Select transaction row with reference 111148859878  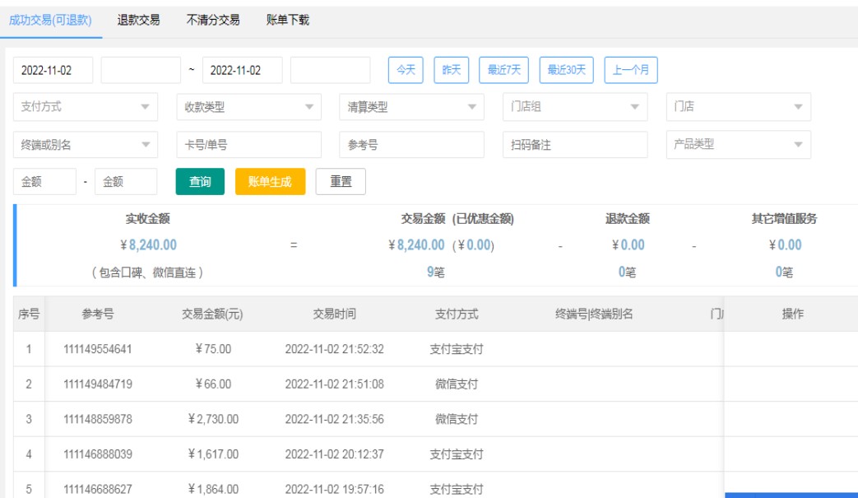(x=97, y=419)
